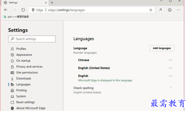Open the Edge settings and more menu

pyautogui.click(x=178, y=10)
